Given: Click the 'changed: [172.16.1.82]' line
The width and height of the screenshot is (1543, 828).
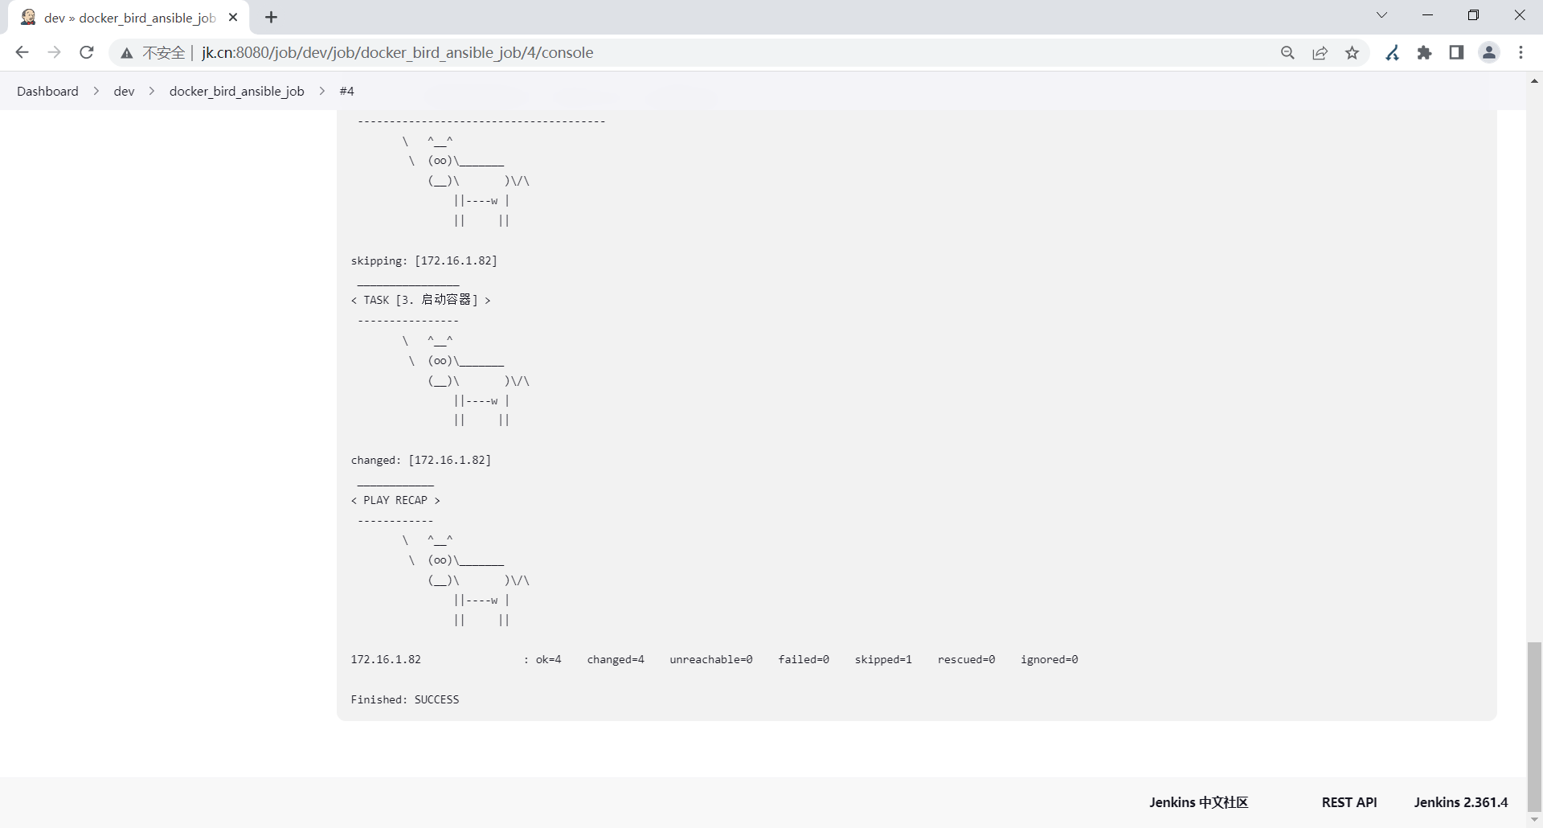Looking at the screenshot, I should pos(421,460).
